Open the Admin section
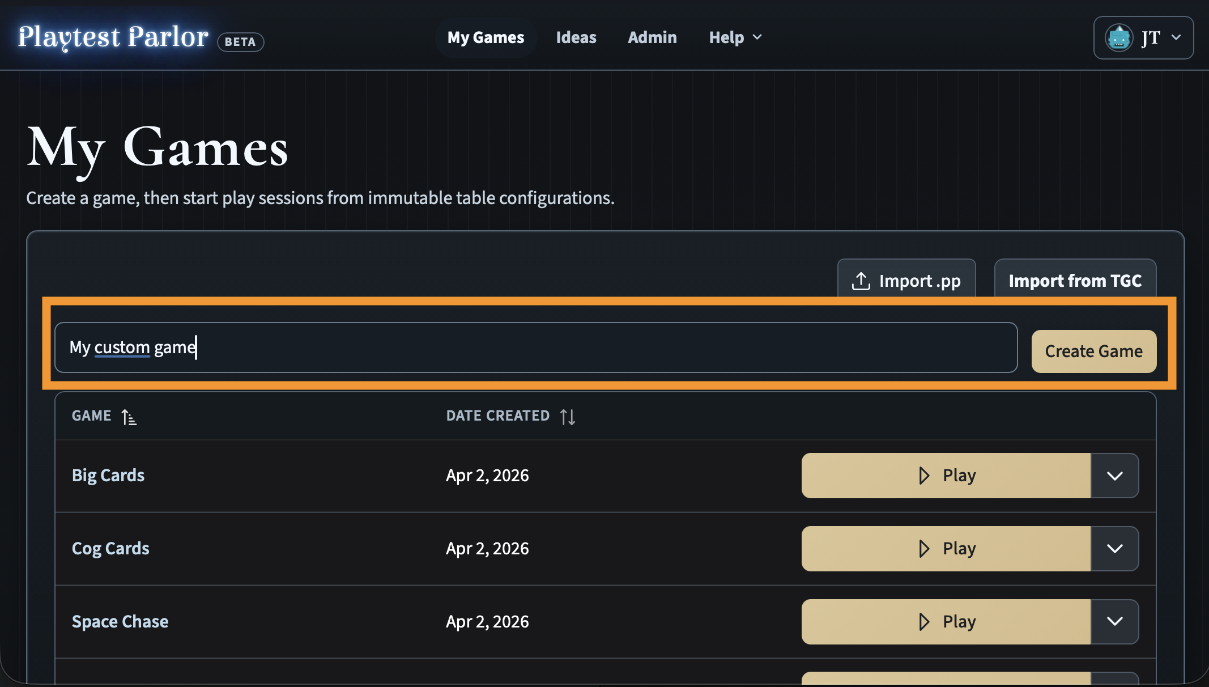The width and height of the screenshot is (1209, 687). tap(652, 37)
